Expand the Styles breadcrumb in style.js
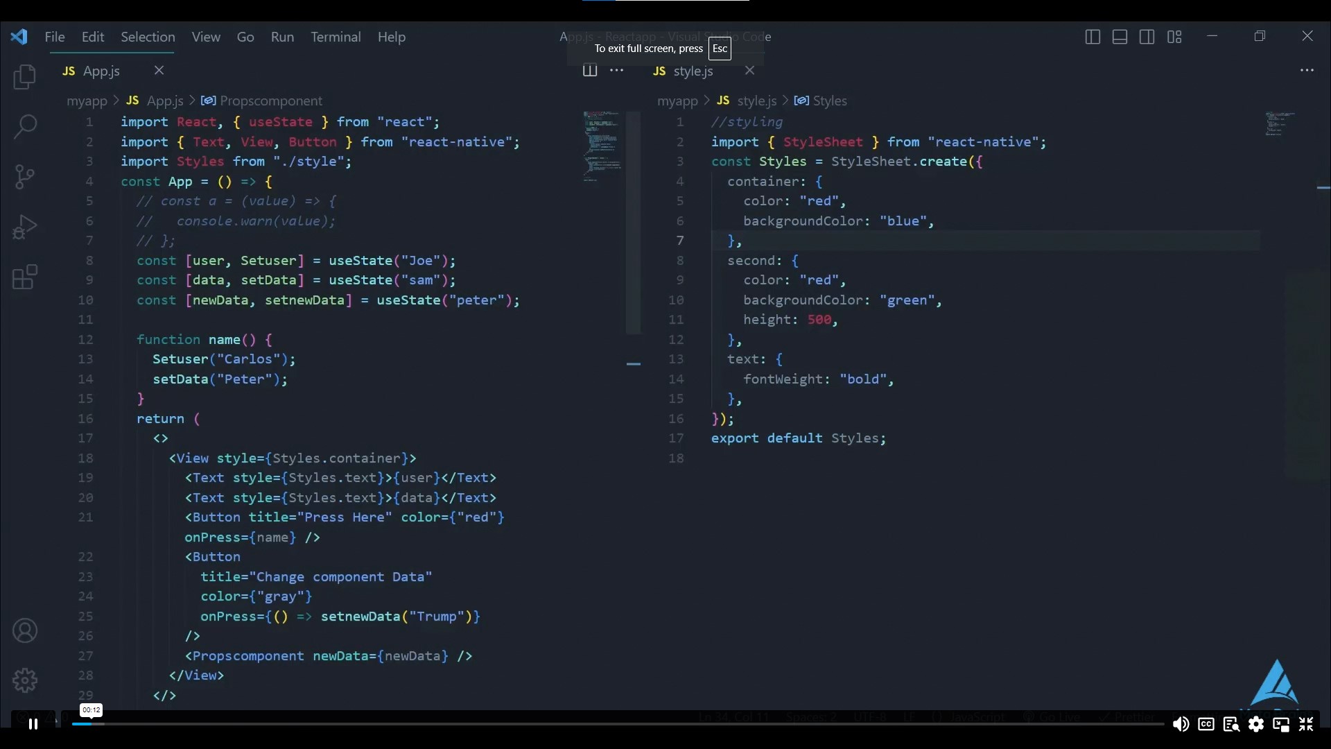Image resolution: width=1331 pixels, height=749 pixels. 829,101
